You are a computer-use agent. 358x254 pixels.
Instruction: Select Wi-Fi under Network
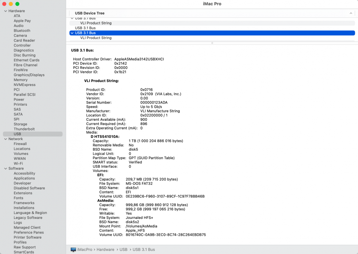click(18, 164)
